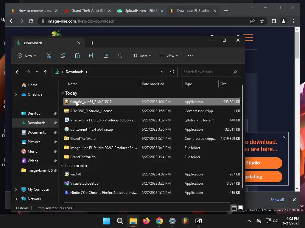Screen dimensions: 305x228
Task: Click the Cut icon in Explorer toolbar
Action: (x=49, y=56)
